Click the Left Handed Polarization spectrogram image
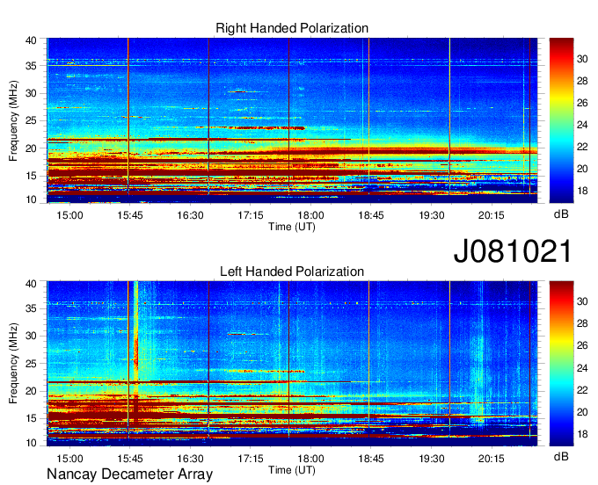Image resolution: width=598 pixels, height=485 pixels. click(x=292, y=364)
